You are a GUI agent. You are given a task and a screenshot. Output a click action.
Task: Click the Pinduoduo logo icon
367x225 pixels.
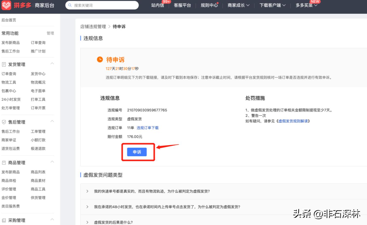[6, 5]
